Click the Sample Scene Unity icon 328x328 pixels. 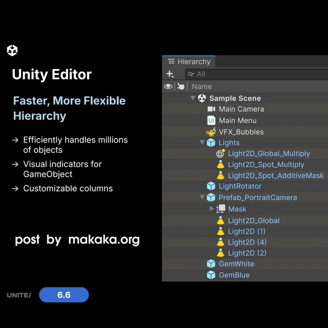202,98
